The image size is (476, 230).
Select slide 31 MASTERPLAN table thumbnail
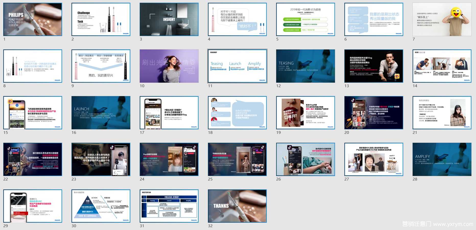(169, 206)
